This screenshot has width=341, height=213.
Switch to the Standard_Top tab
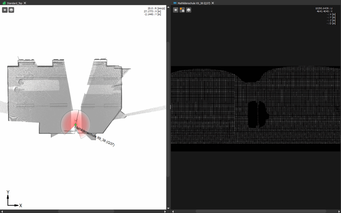click(14, 3)
